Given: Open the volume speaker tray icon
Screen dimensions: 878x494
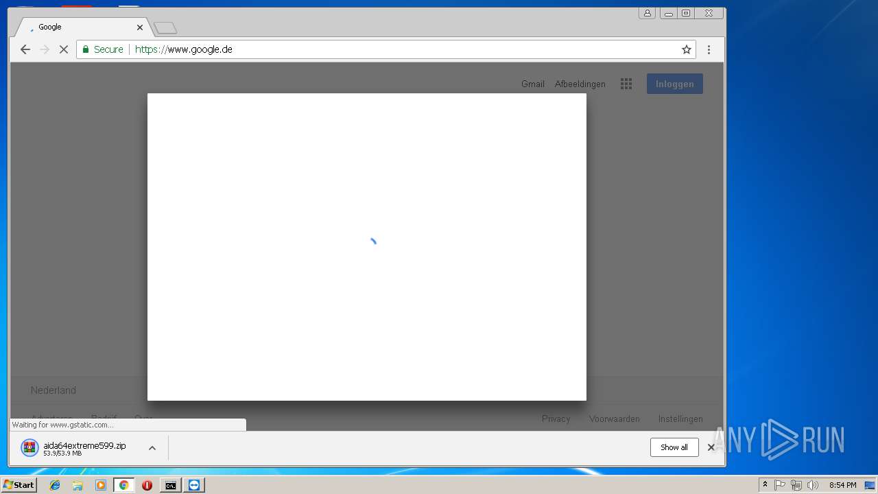Looking at the screenshot, I should [813, 485].
